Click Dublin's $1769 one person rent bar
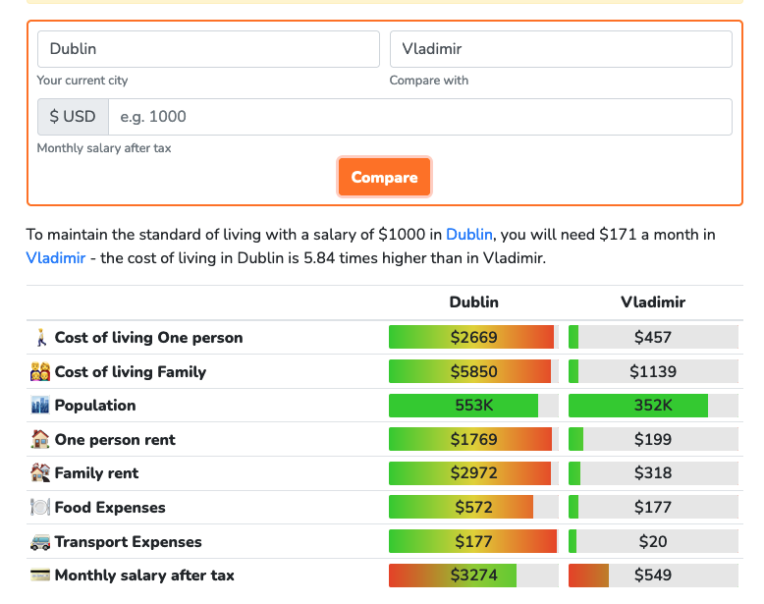 pos(473,440)
